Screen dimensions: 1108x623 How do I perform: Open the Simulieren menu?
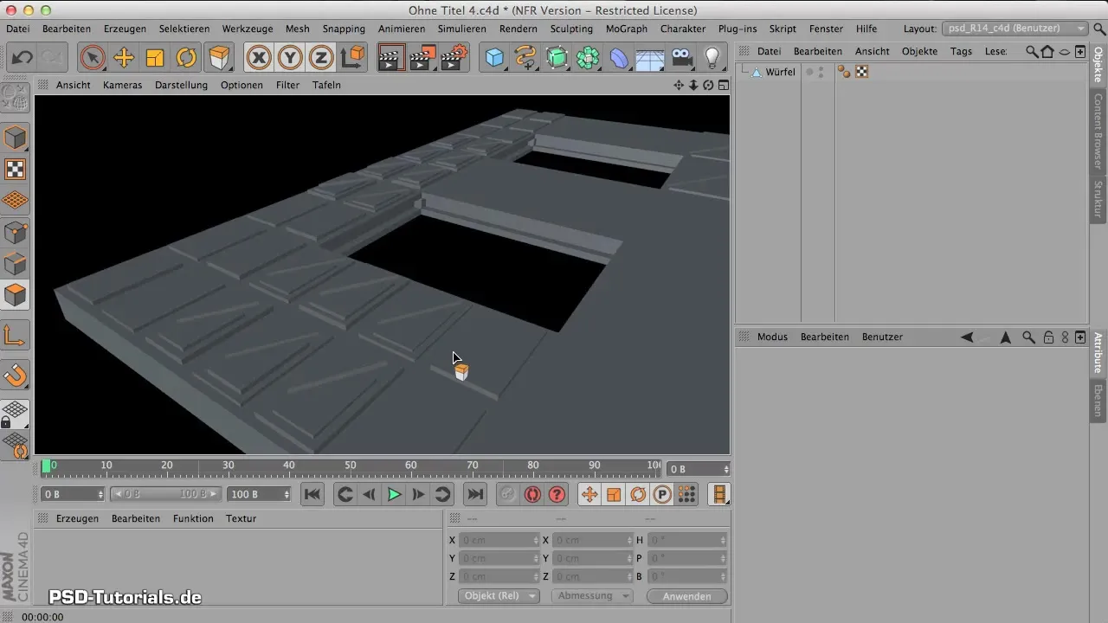pos(461,29)
